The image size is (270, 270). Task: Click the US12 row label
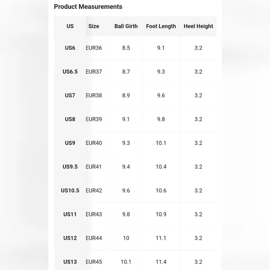point(70,238)
